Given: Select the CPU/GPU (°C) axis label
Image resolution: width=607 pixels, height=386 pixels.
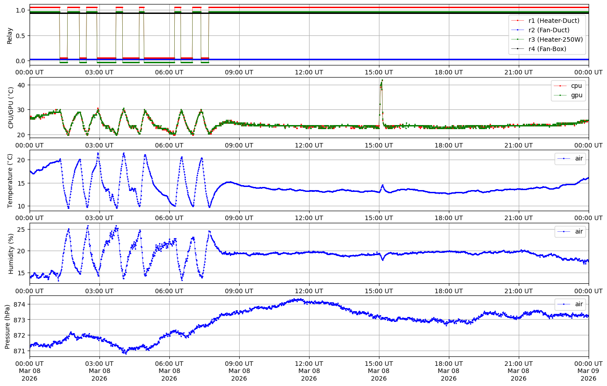Looking at the screenshot, I should 11,108.
